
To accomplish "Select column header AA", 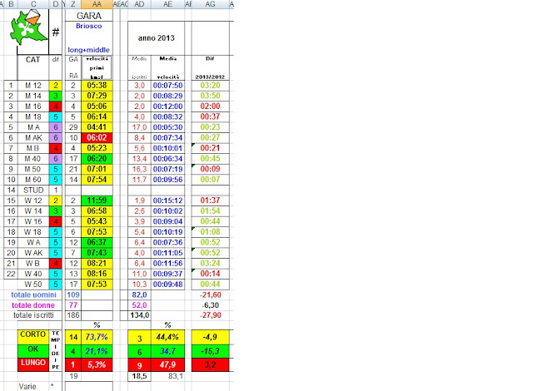I will coord(97,4).
